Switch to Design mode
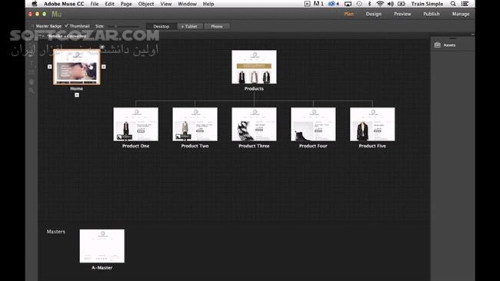 point(373,14)
